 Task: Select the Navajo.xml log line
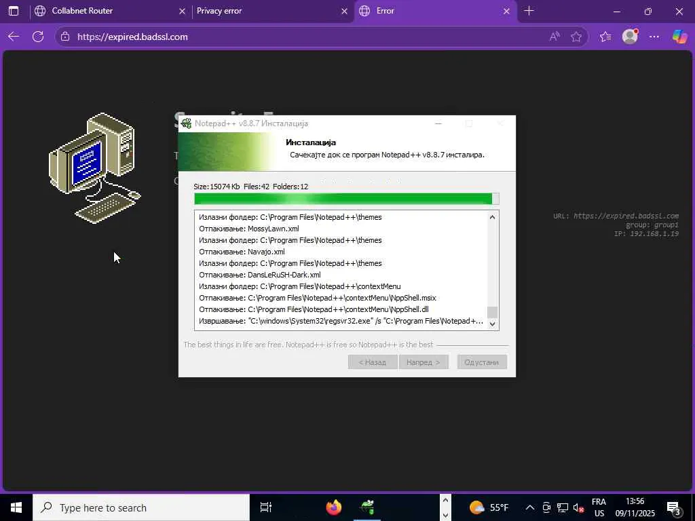click(x=242, y=252)
